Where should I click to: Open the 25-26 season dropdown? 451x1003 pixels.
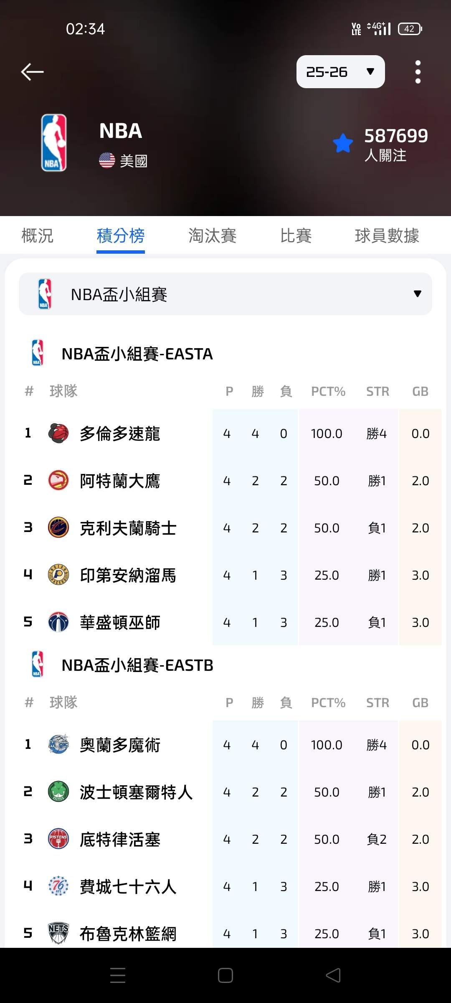pos(340,72)
